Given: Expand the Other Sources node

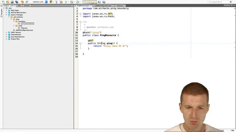Looking at the screenshot, I should pos(7,32).
